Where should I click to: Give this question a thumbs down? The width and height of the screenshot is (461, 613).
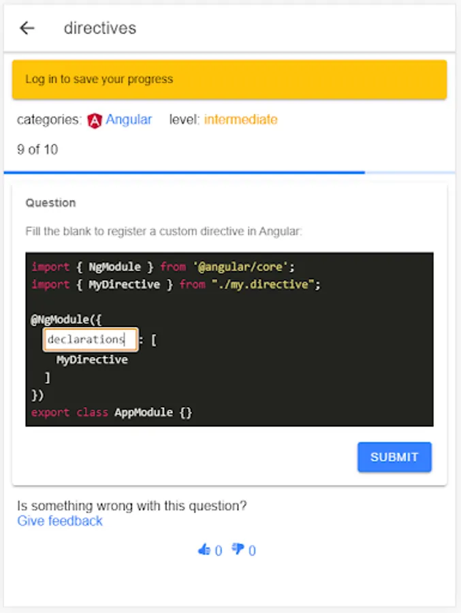[238, 549]
